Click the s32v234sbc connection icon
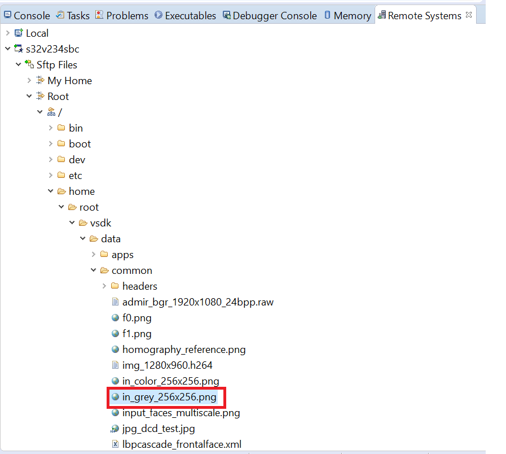This screenshot has height=454, width=506. (x=19, y=49)
